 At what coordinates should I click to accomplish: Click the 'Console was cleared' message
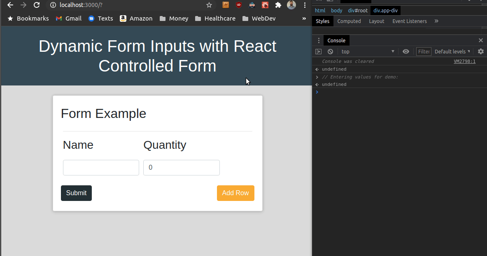(348, 61)
